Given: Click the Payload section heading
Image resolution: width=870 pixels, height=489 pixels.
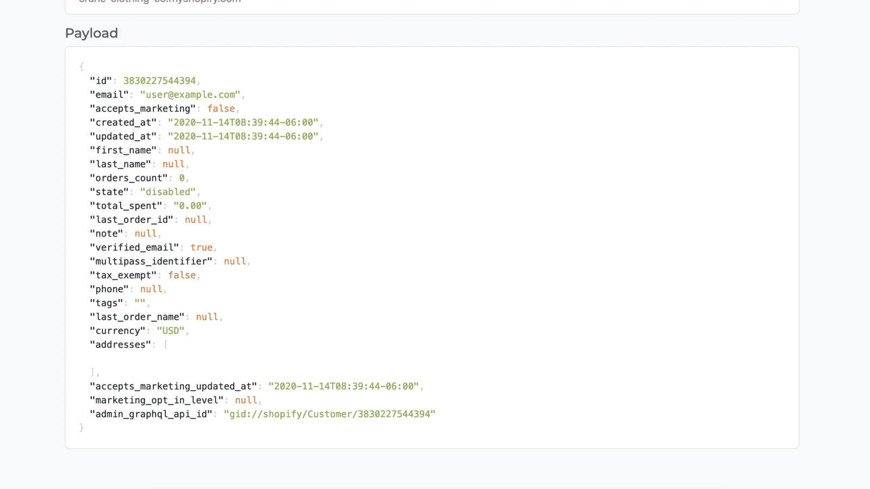Looking at the screenshot, I should click(91, 33).
